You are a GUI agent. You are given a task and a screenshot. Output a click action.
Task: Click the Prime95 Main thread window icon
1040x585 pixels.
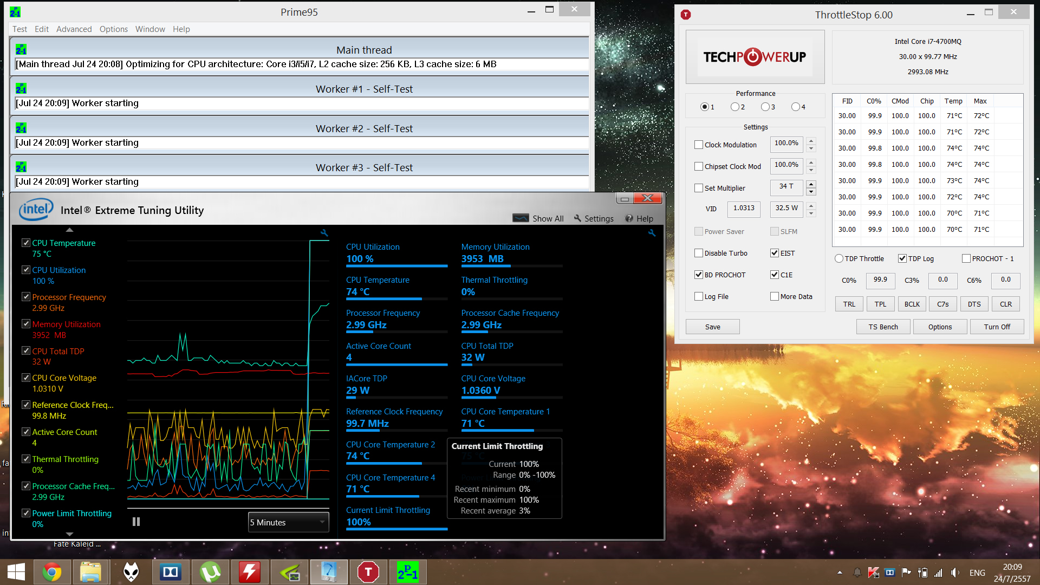pos(21,50)
